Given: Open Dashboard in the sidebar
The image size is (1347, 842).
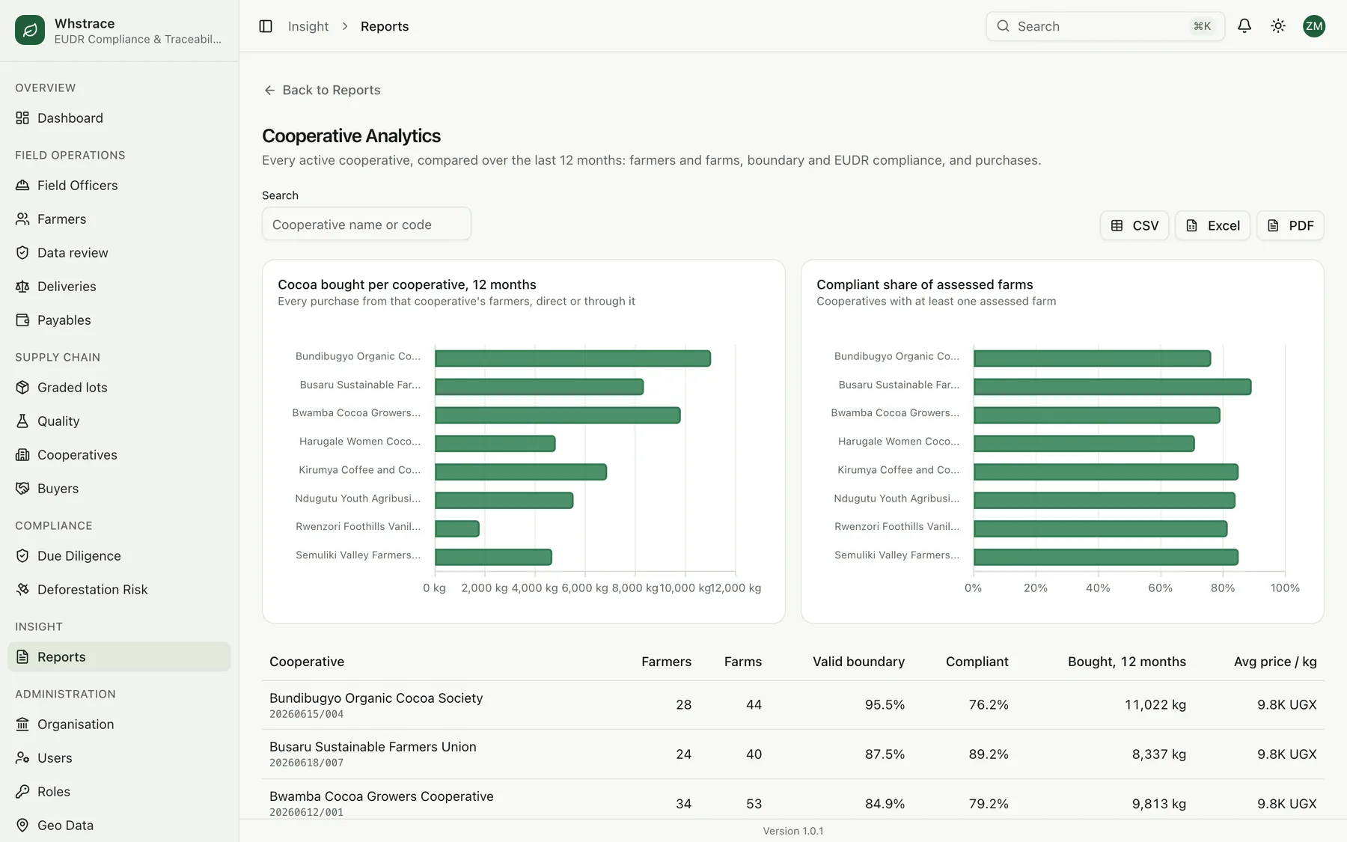Looking at the screenshot, I should [119, 118].
